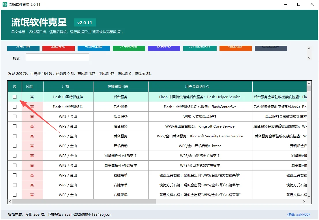Click the 用户会看到什么 column header
The width and height of the screenshot is (319, 220).
pos(200,87)
